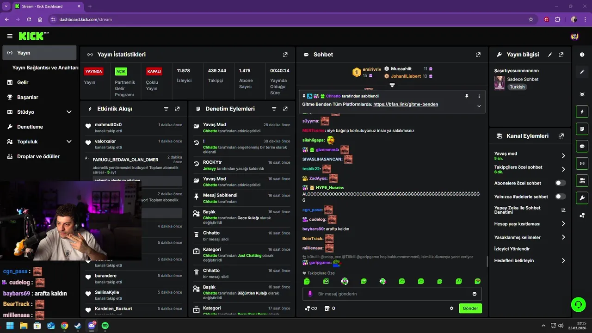Pop out the Denetim Eylemleri panel
The width and height of the screenshot is (592, 333).
(x=285, y=109)
